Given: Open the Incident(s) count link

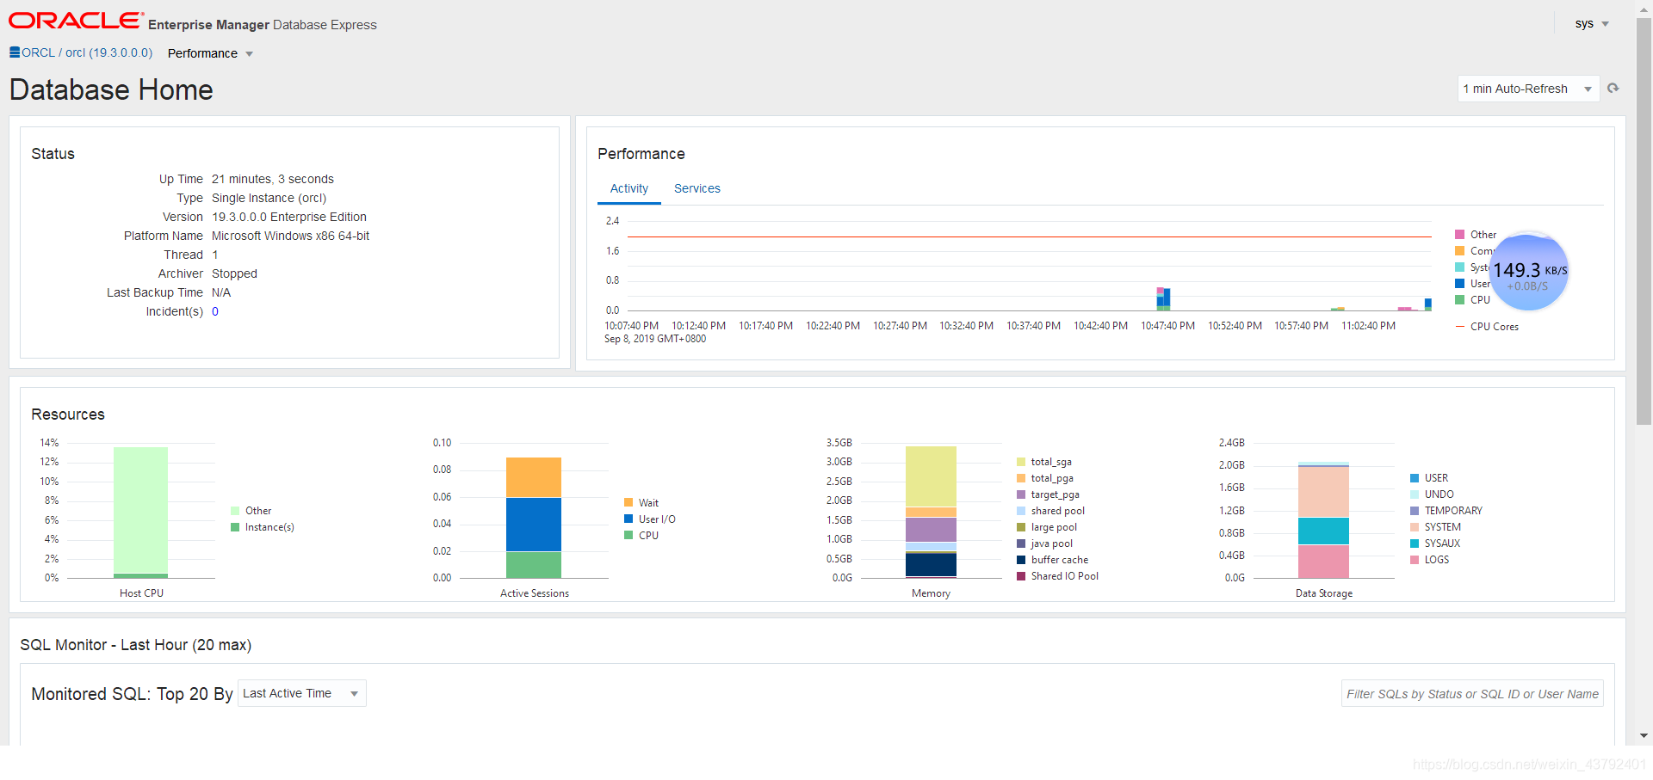Looking at the screenshot, I should pyautogui.click(x=215, y=311).
